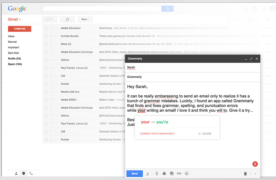Screen dimensions: 276x180
Task: Check the Adobe Education email checkbox
Action: pyautogui.click(x=46, y=28)
